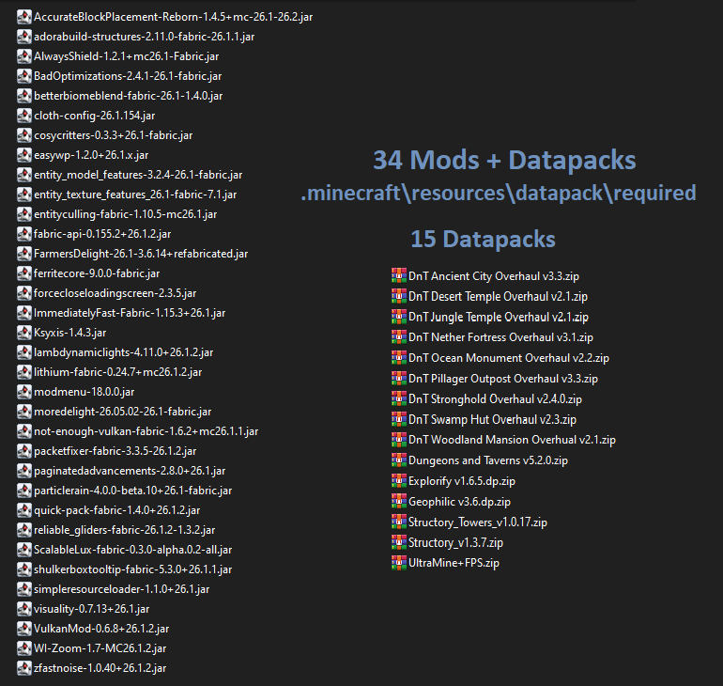Select entityculling-fabric-1.10.5-mc26.1.jar
723x686 pixels.
tap(126, 214)
